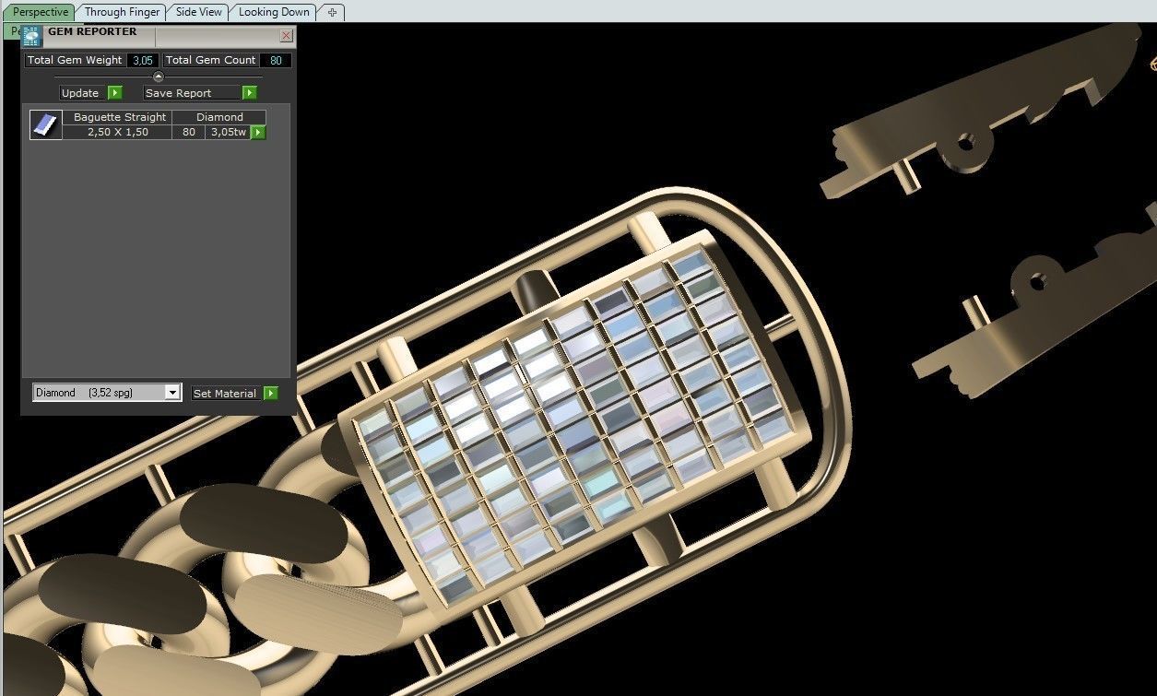Open the Diamond (3,52 spg) material dropdown

107,393
